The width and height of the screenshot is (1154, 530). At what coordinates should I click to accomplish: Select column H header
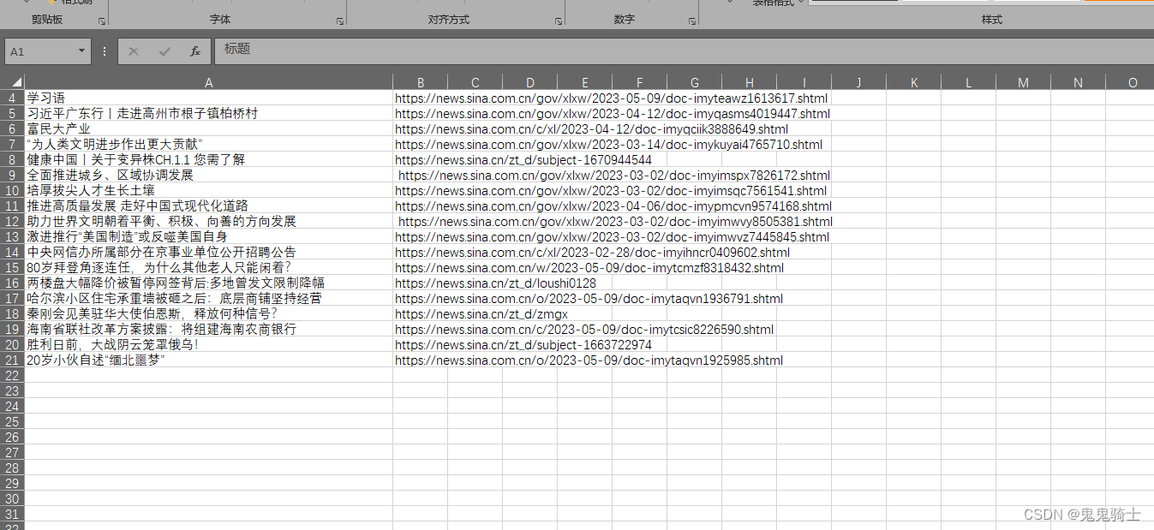(x=750, y=82)
